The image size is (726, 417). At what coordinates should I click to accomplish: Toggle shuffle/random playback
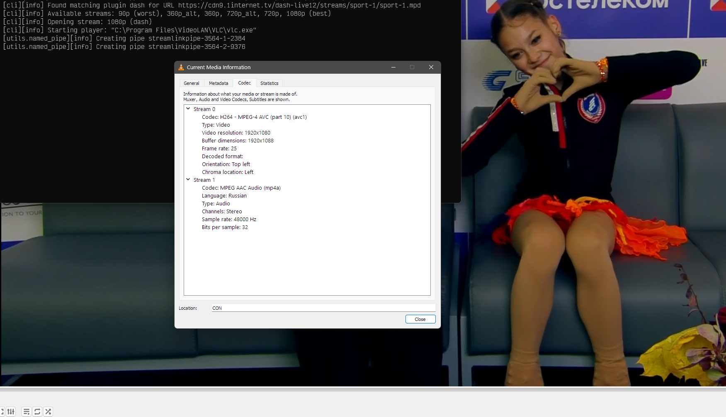pyautogui.click(x=48, y=412)
